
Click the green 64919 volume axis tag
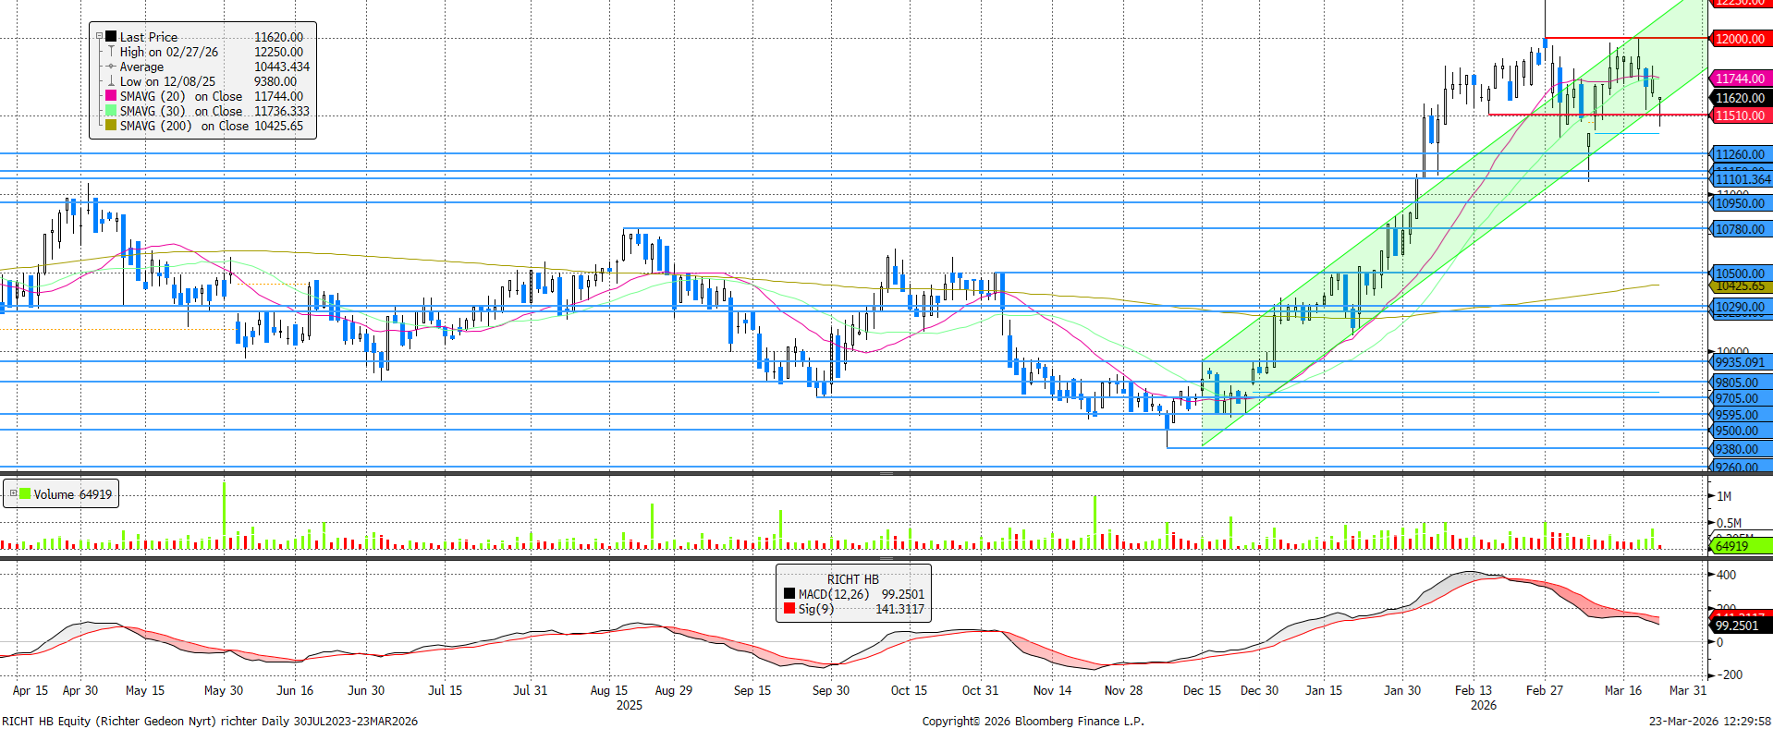[1740, 546]
